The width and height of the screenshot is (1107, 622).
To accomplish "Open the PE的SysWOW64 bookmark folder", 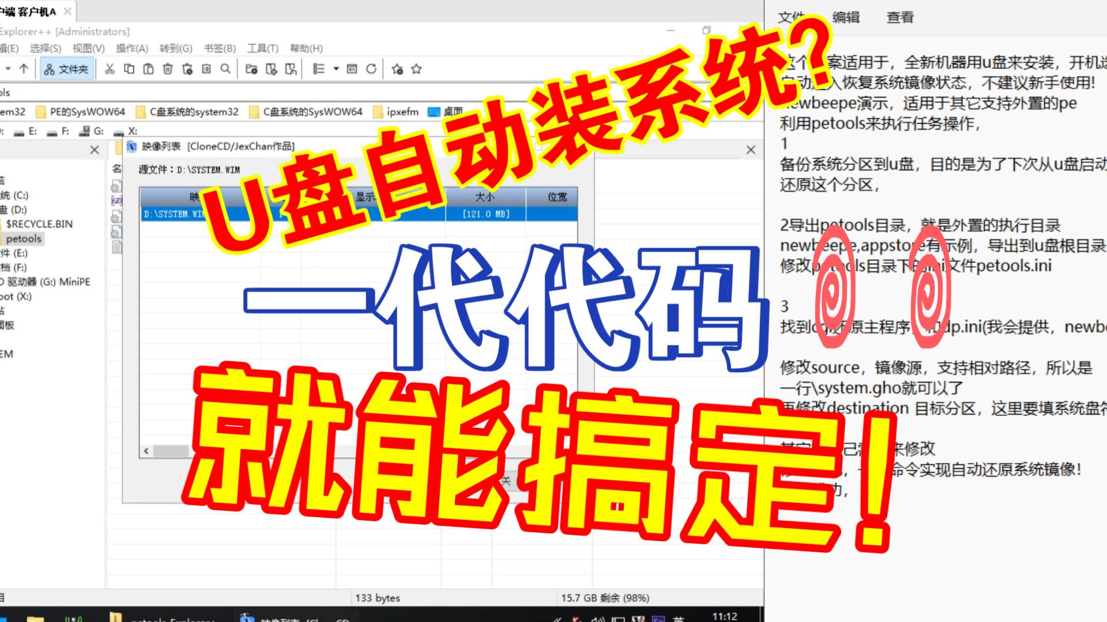I will click(81, 112).
